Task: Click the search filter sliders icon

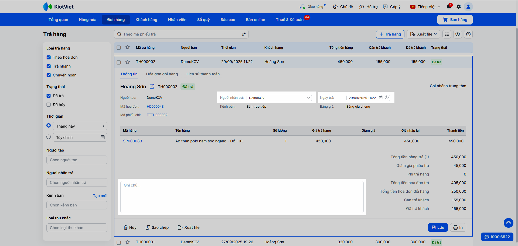Action: pos(244,34)
